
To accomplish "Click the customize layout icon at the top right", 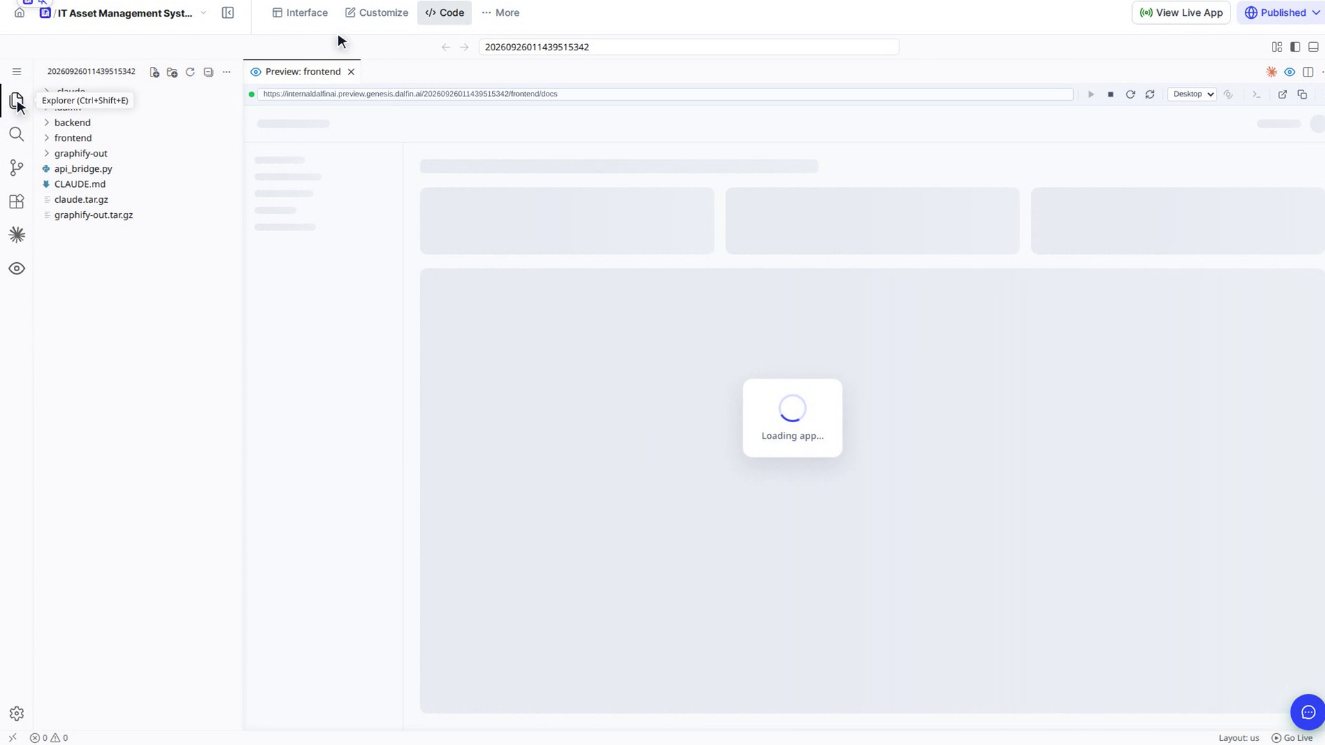I will [1277, 47].
